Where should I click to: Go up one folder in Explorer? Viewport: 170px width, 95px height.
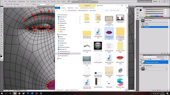click(x=63, y=11)
